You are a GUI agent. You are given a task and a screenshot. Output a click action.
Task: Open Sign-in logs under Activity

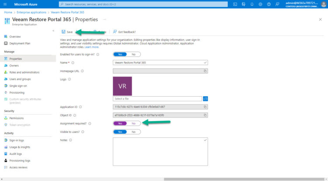(17, 140)
